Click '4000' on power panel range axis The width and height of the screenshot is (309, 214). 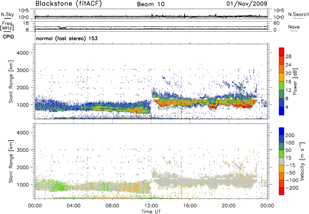pyautogui.click(x=23, y=53)
